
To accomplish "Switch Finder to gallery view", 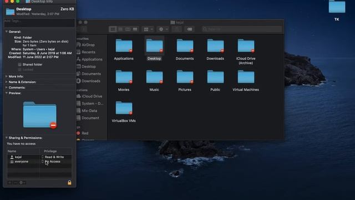I will pyautogui.click(x=135, y=29).
